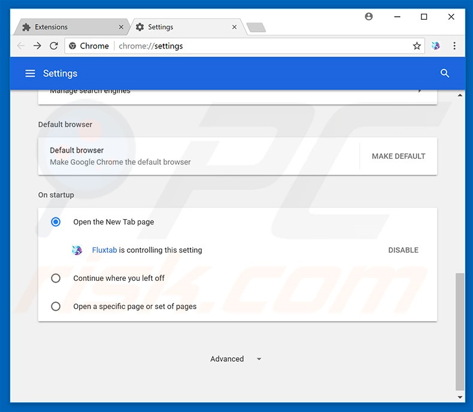Select Open a specific page or set of pages

coord(56,306)
